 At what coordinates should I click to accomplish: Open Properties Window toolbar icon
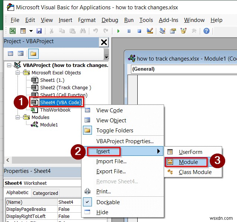click(x=173, y=31)
